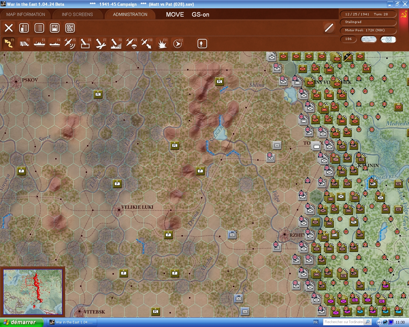This screenshot has height=327, width=409.
Task: Open the MAP INFORMATION tab
Action: pyautogui.click(x=26, y=14)
